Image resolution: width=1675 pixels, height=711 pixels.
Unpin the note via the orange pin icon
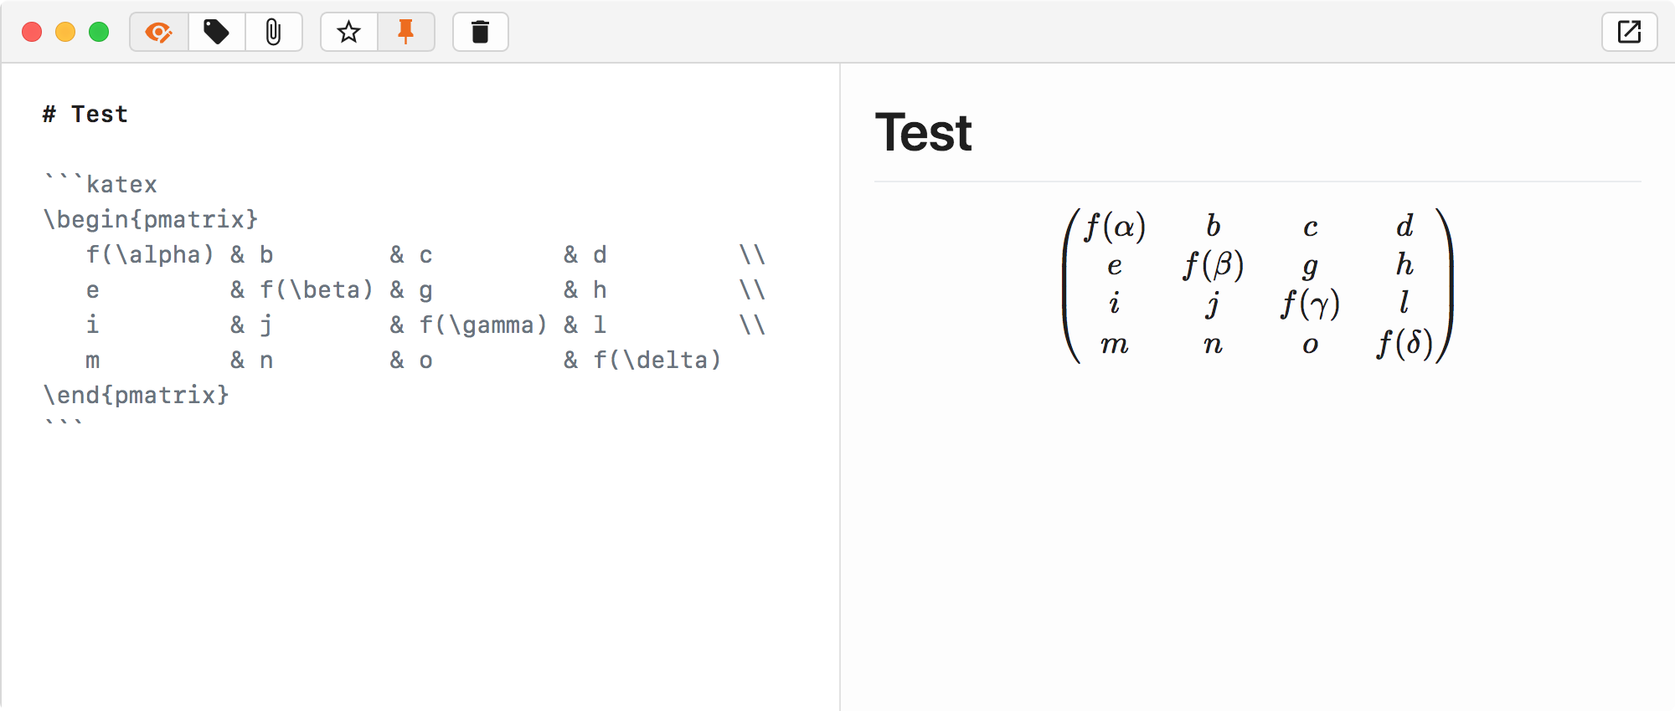(407, 32)
